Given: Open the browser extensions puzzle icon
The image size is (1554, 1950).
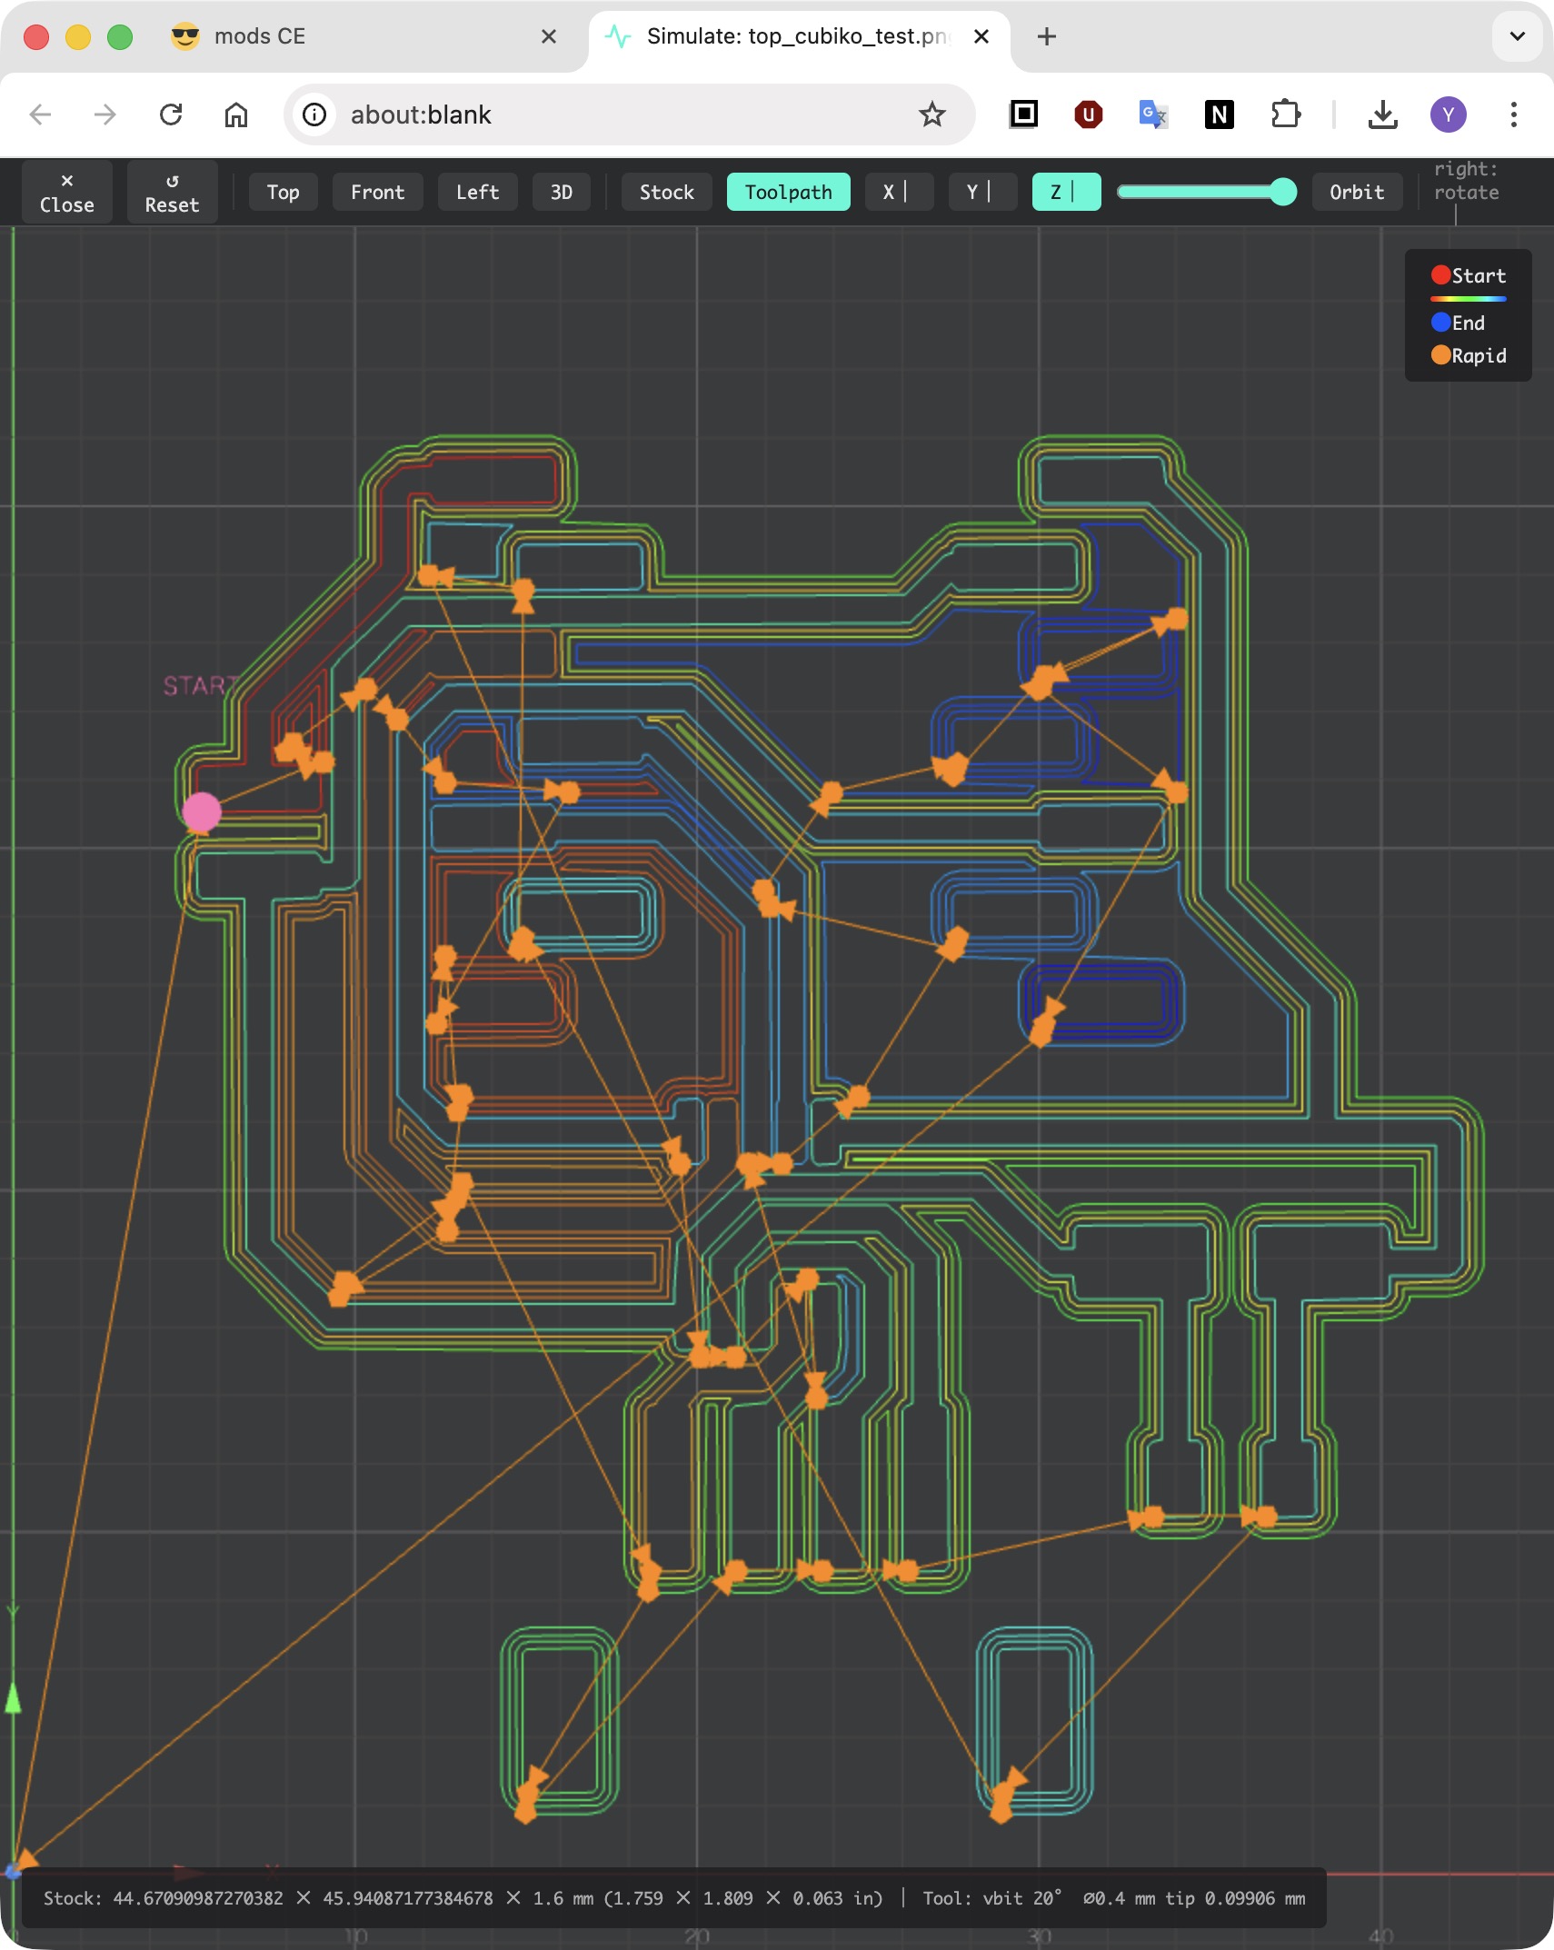Looking at the screenshot, I should tap(1285, 114).
